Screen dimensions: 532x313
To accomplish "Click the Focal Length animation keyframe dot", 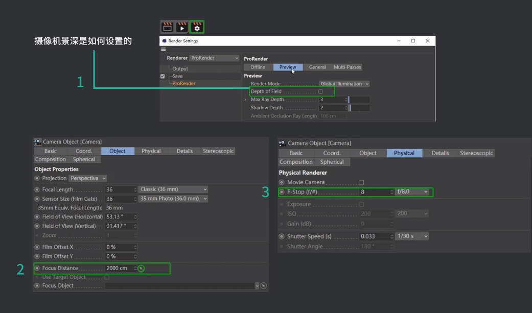I will tap(37, 190).
